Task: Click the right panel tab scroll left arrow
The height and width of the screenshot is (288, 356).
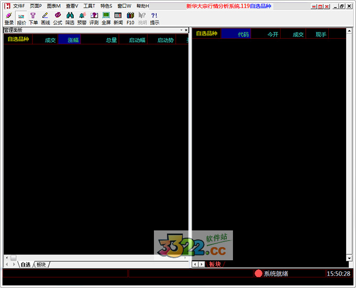Action: point(195,264)
